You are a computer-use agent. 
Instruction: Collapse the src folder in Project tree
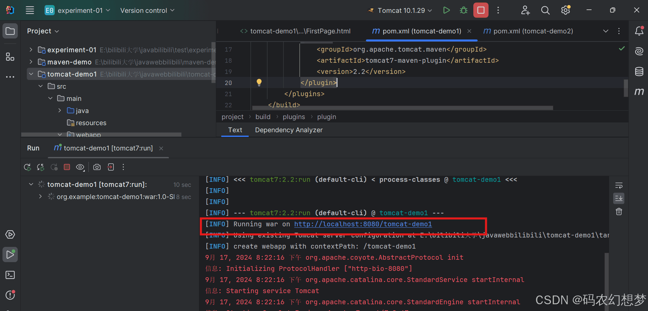(x=41, y=86)
